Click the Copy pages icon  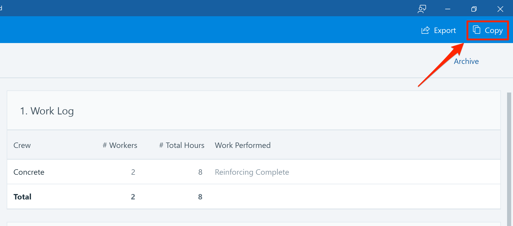(x=476, y=30)
